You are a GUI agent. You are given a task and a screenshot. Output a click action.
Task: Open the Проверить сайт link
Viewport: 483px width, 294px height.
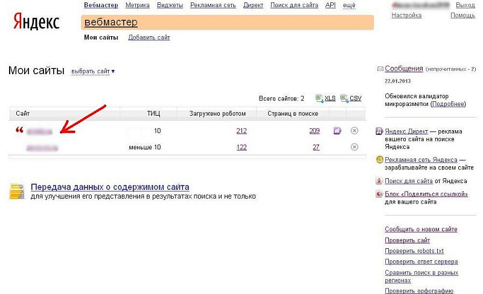pyautogui.click(x=407, y=240)
